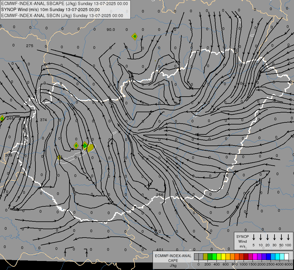Viewport: 294px width, 270px height.
Task: Pick the magenta swatch in the CAPE colorbar
Action: (x=255, y=256)
